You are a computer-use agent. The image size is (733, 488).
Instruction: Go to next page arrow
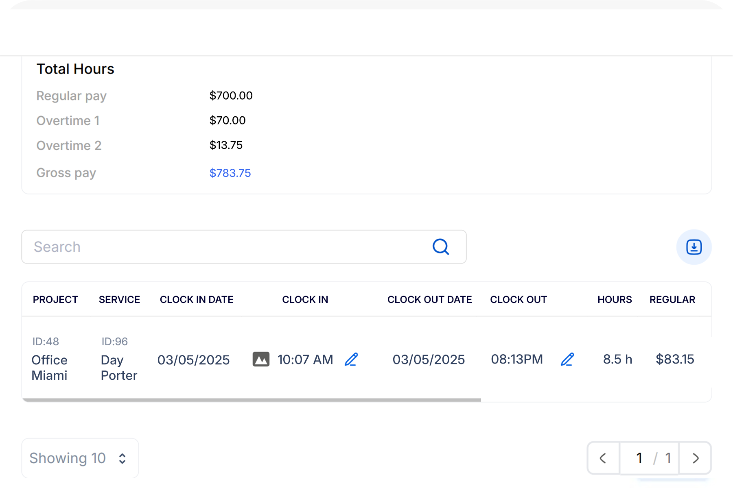pos(696,458)
